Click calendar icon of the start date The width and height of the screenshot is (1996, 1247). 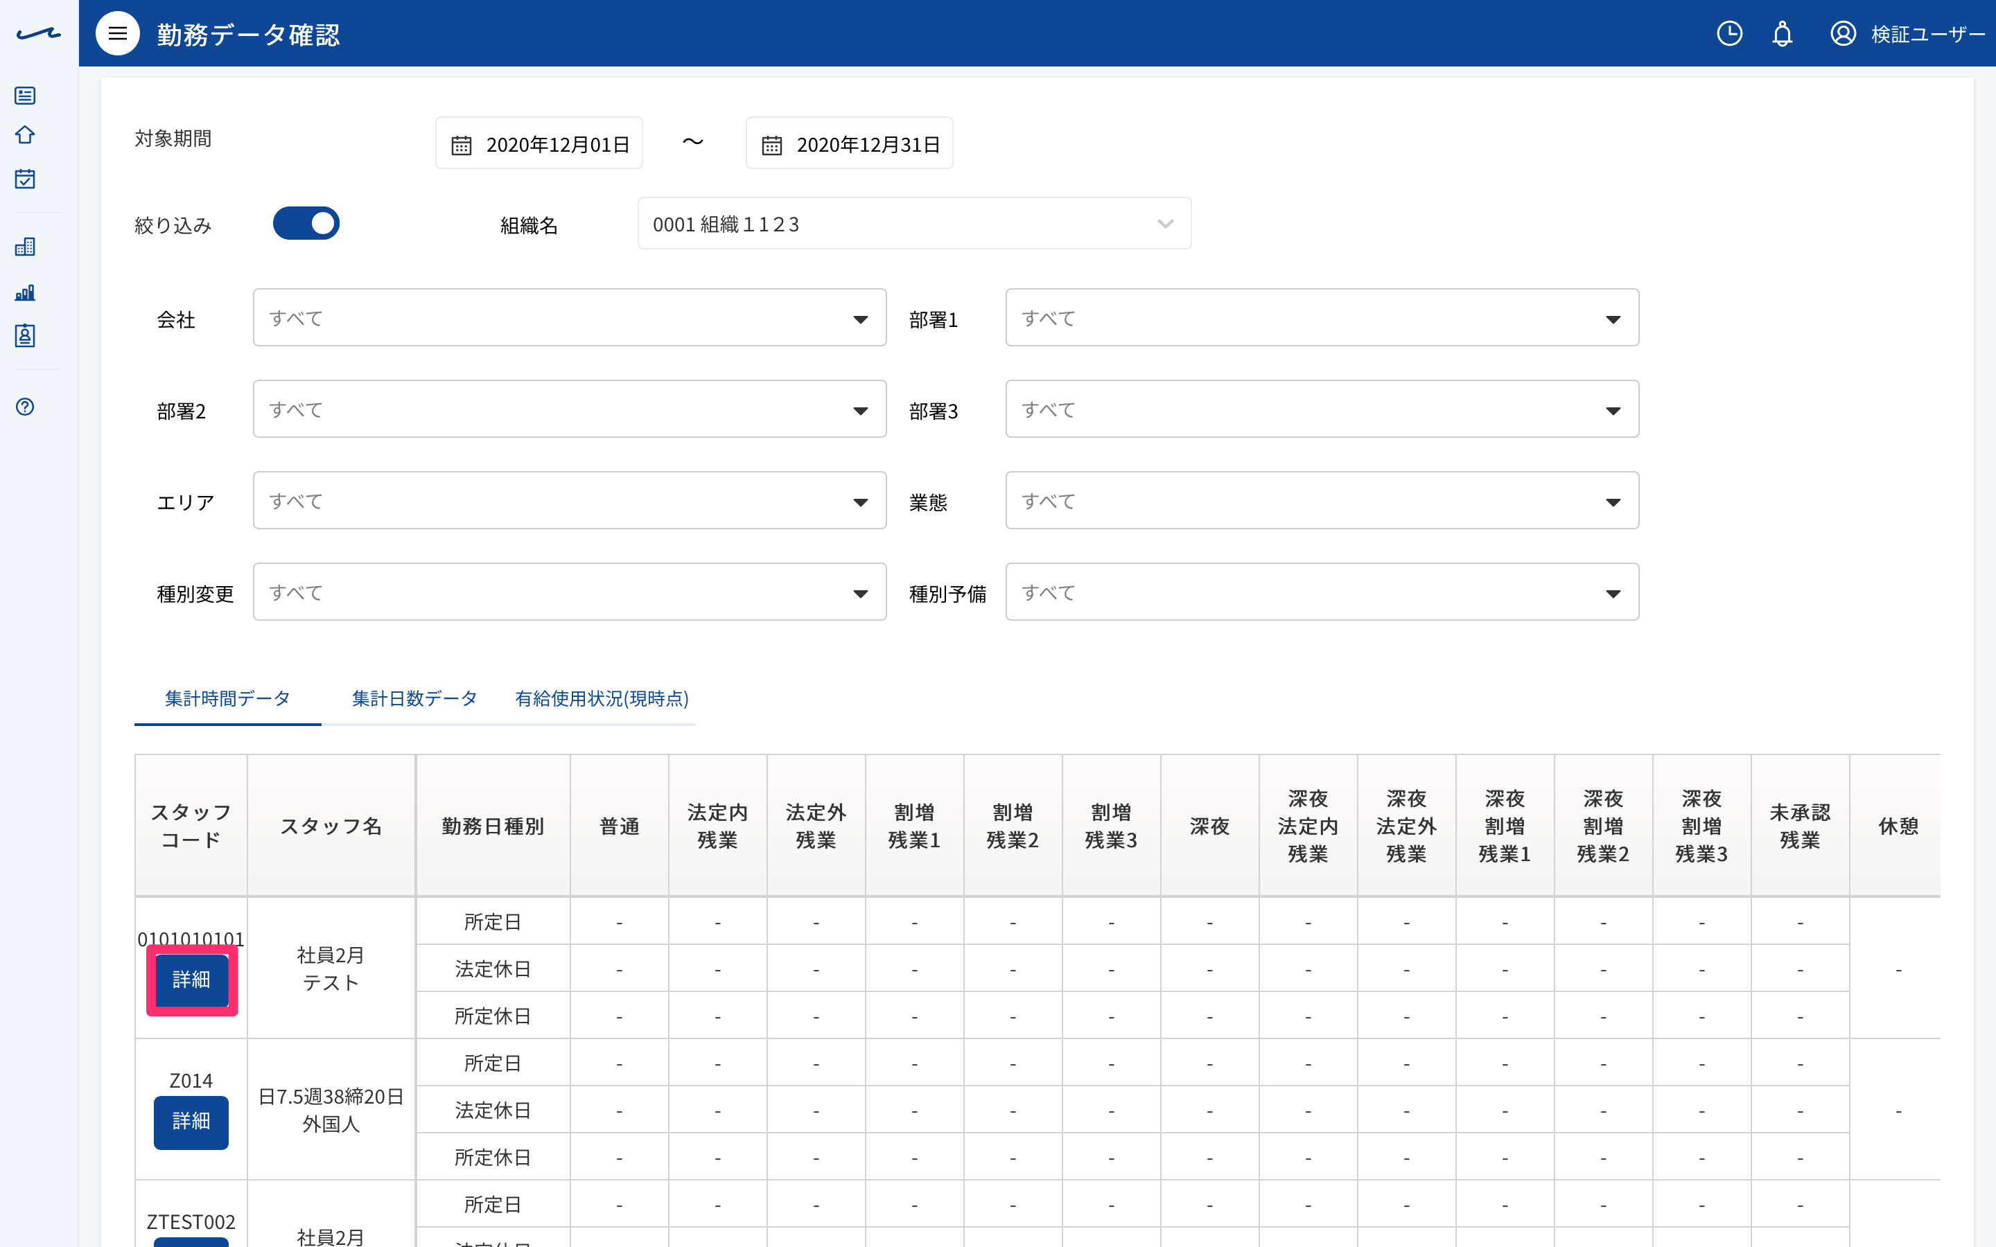pos(461,145)
